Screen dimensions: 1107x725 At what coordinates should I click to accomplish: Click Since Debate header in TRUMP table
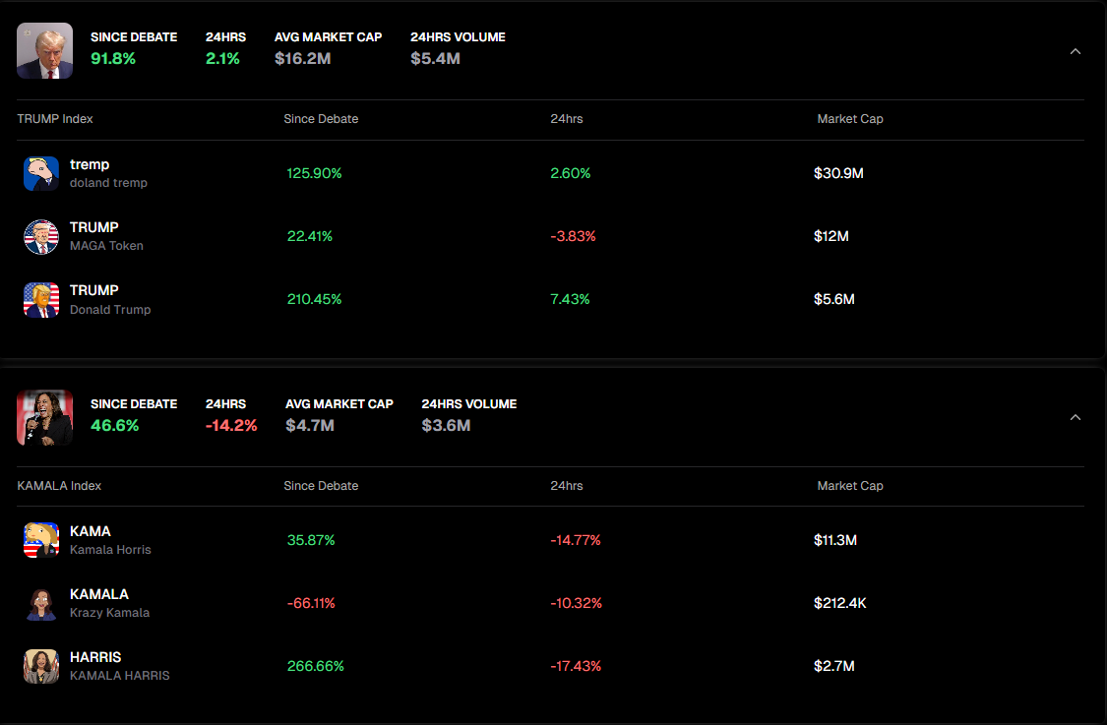pyautogui.click(x=321, y=119)
